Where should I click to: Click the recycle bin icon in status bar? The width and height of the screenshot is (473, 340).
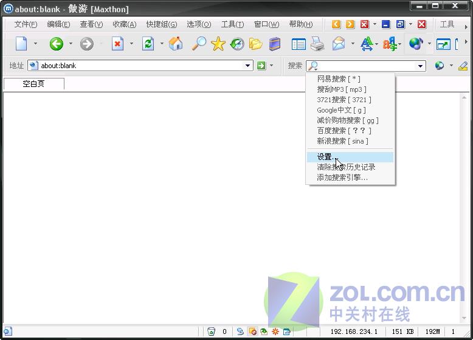tap(212, 331)
